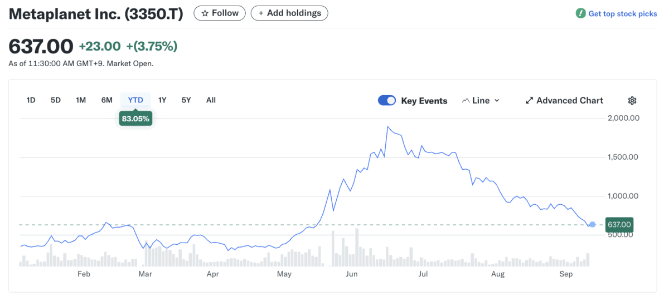Click the May x-axis label

pos(284,274)
